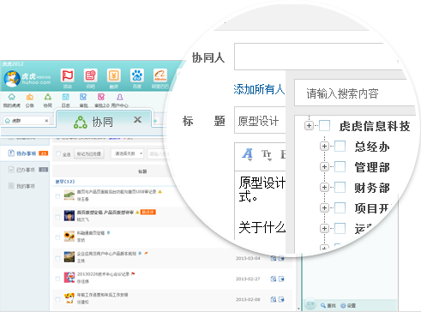Open the 阿里巴巴 Alibaba icon
The image size is (421, 312).
point(160,75)
